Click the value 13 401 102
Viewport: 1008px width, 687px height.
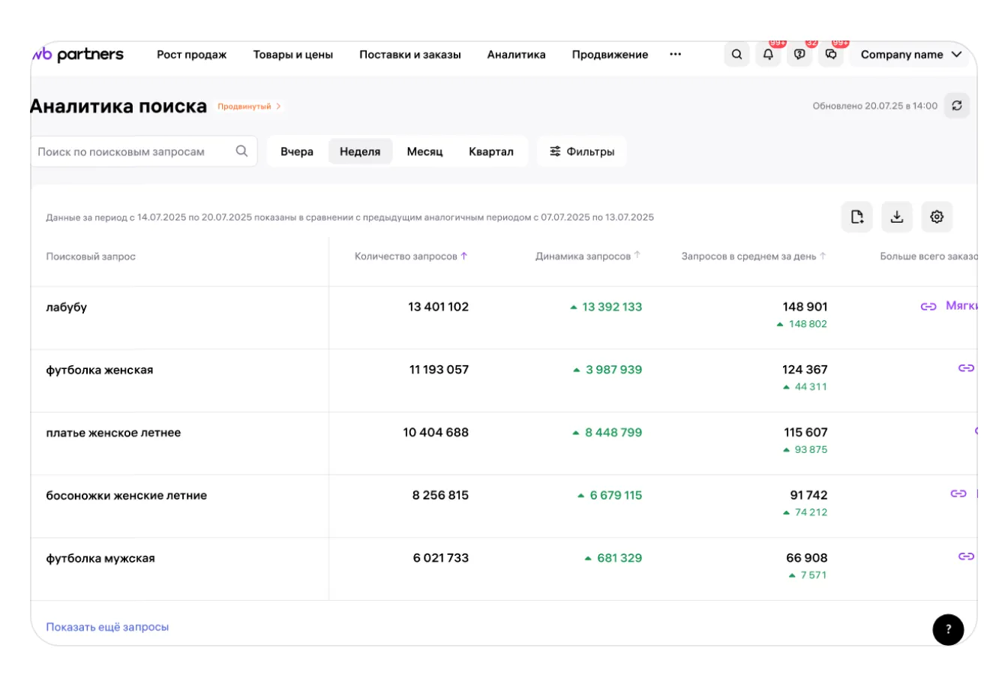pyautogui.click(x=438, y=307)
